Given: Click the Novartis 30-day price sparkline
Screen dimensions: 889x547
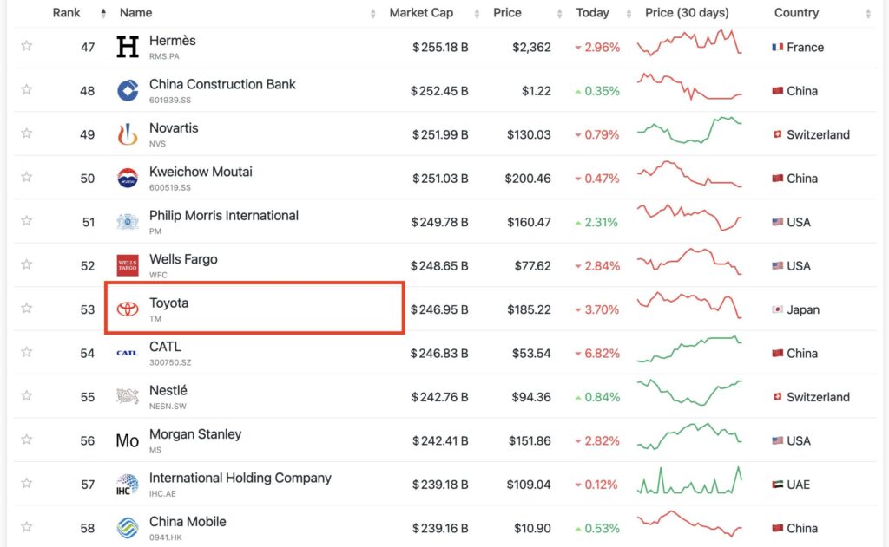Looking at the screenshot, I should pos(689,133).
